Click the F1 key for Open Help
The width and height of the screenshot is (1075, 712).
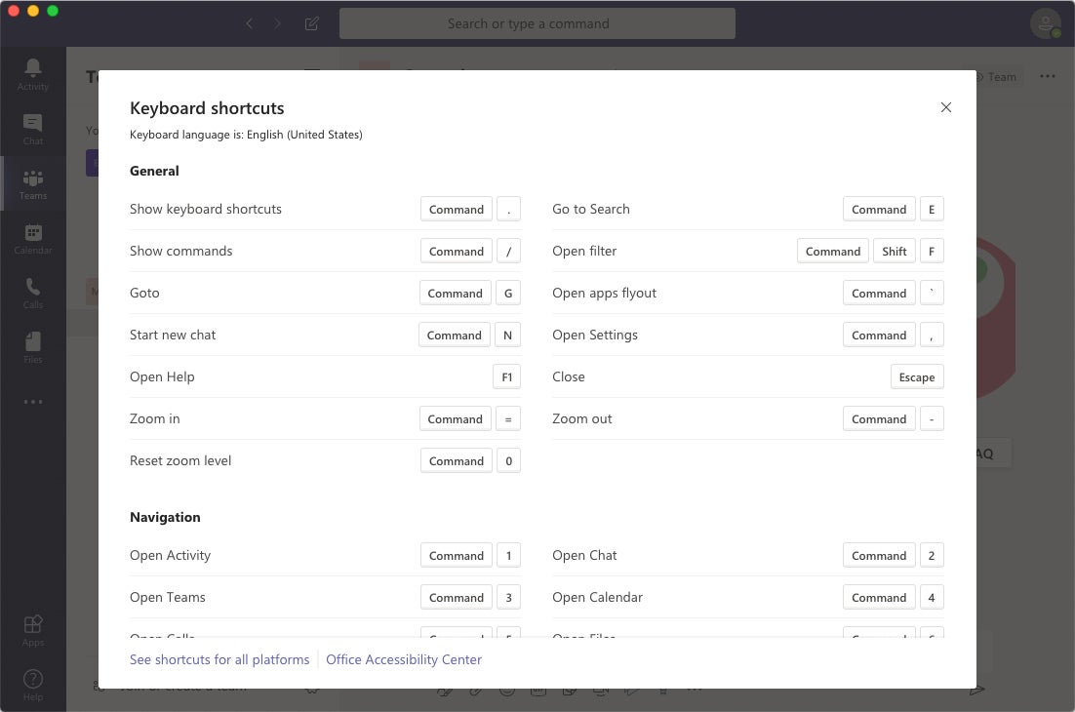tap(506, 376)
